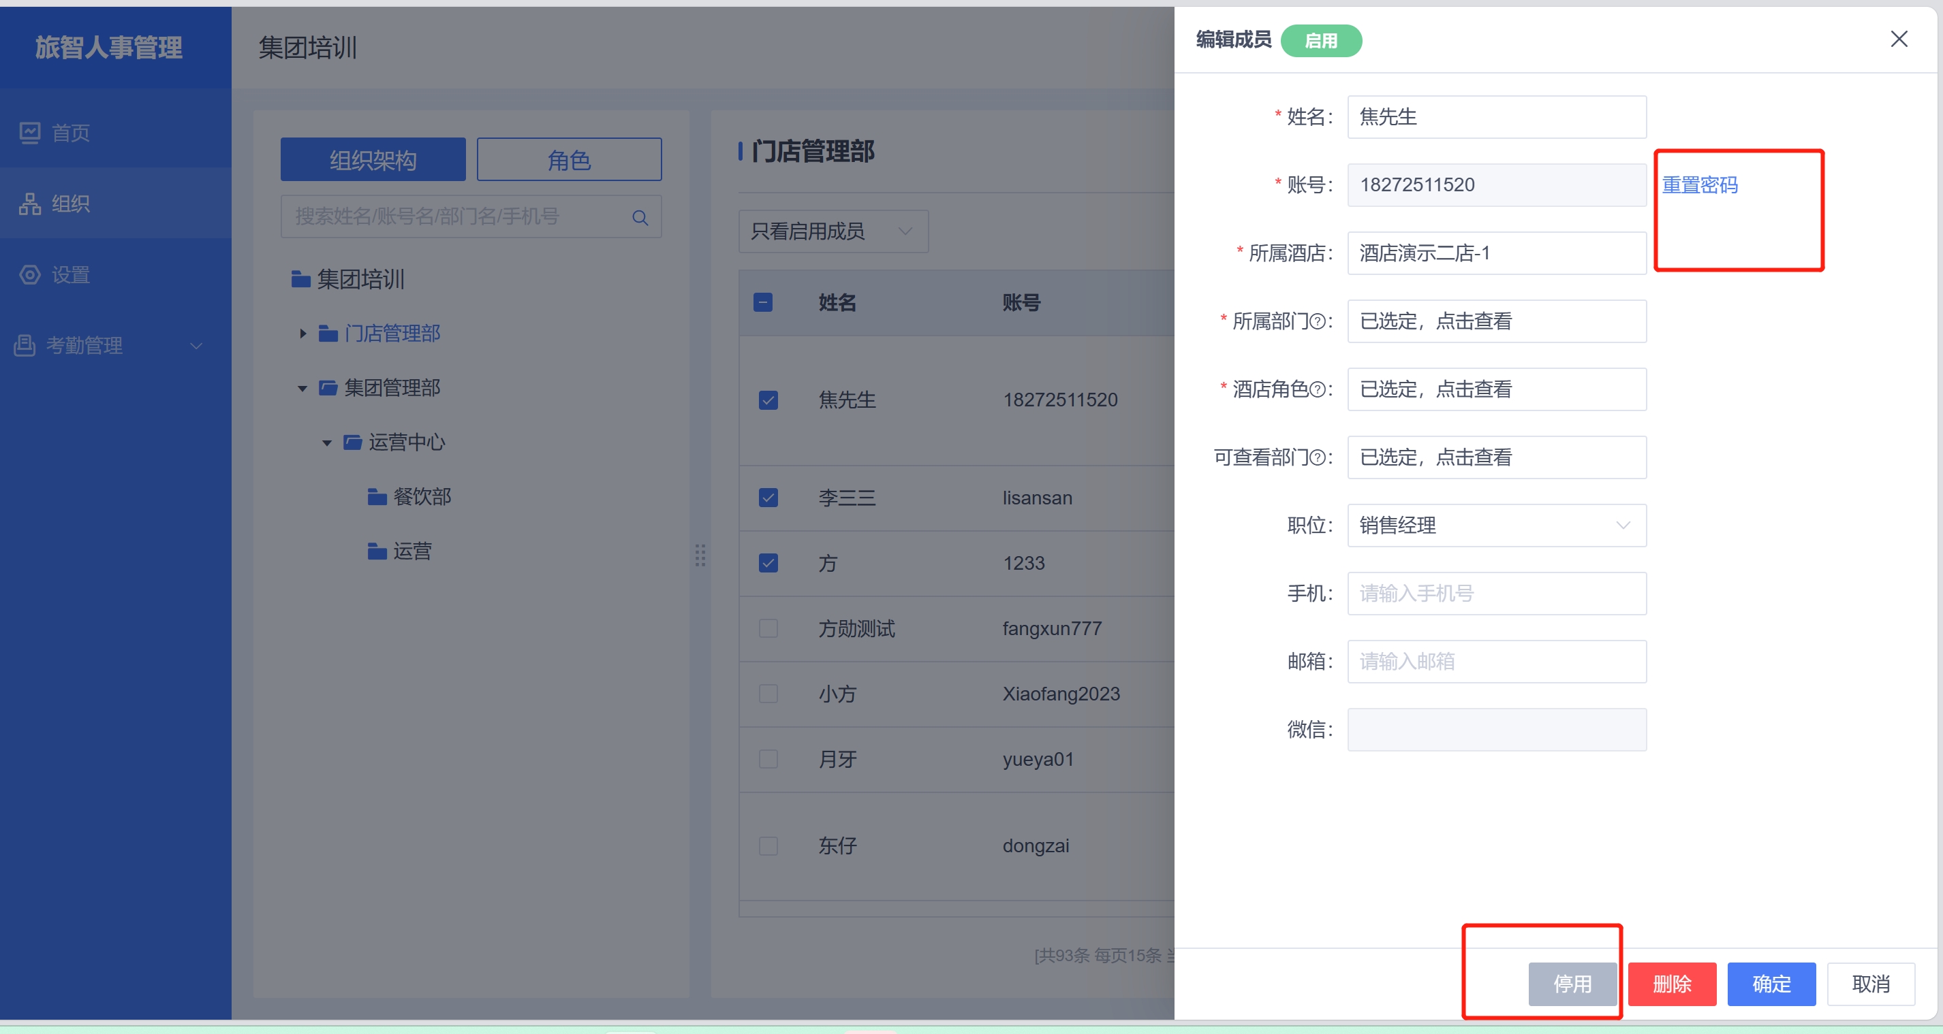Click the blue 确定 button
The height and width of the screenshot is (1034, 1943).
point(1772,984)
